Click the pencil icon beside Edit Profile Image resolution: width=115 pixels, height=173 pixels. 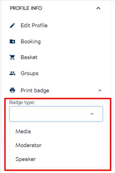12,25
